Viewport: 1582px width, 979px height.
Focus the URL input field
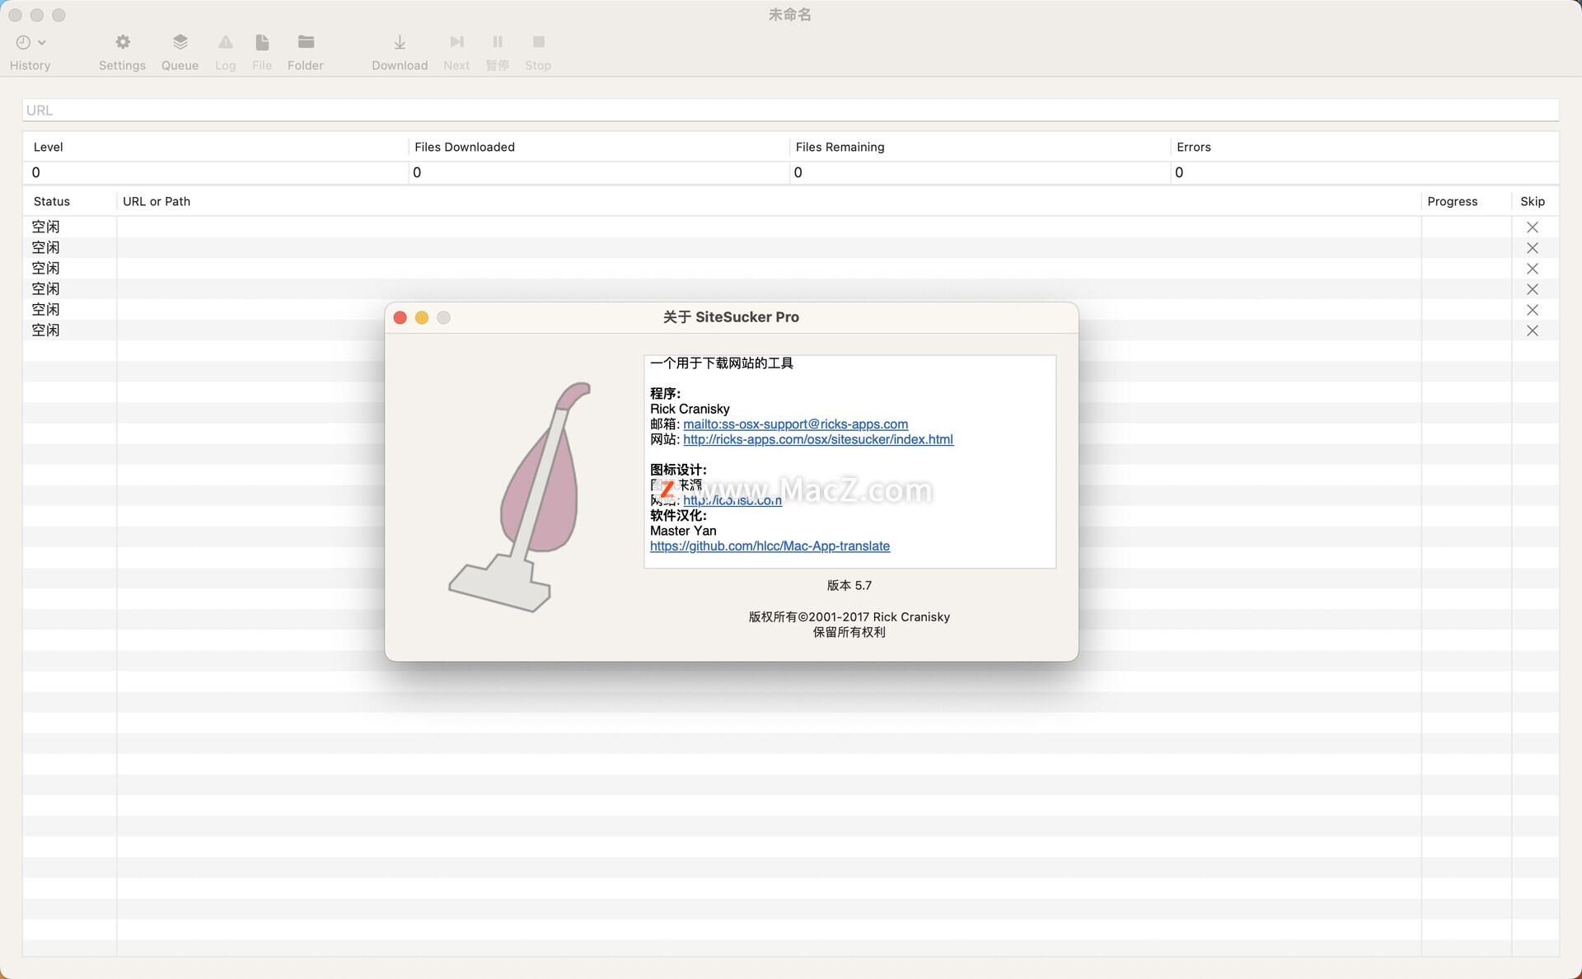click(x=790, y=110)
